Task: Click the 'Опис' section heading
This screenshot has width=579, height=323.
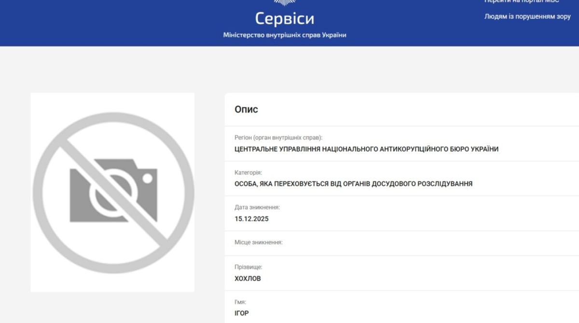Action: click(246, 109)
